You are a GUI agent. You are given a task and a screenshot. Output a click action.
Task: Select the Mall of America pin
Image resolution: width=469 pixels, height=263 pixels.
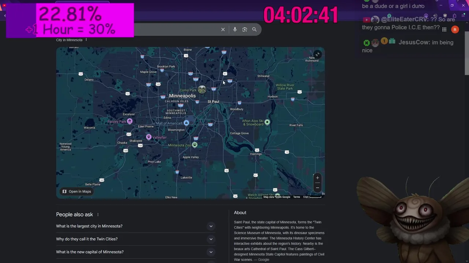[x=186, y=123]
